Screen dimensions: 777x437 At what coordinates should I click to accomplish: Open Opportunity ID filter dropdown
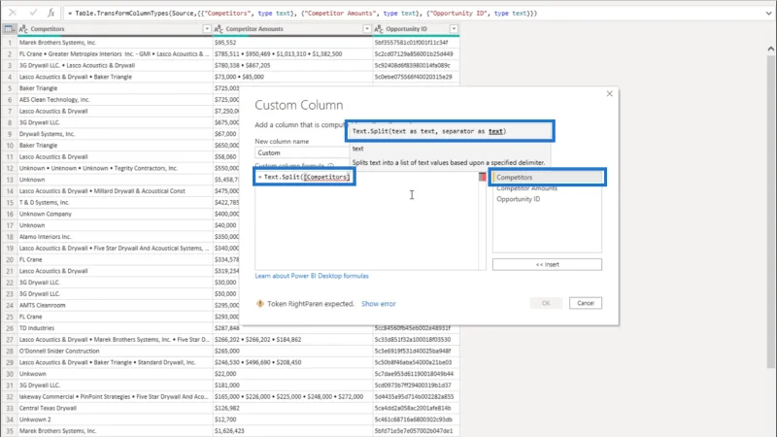(x=454, y=29)
